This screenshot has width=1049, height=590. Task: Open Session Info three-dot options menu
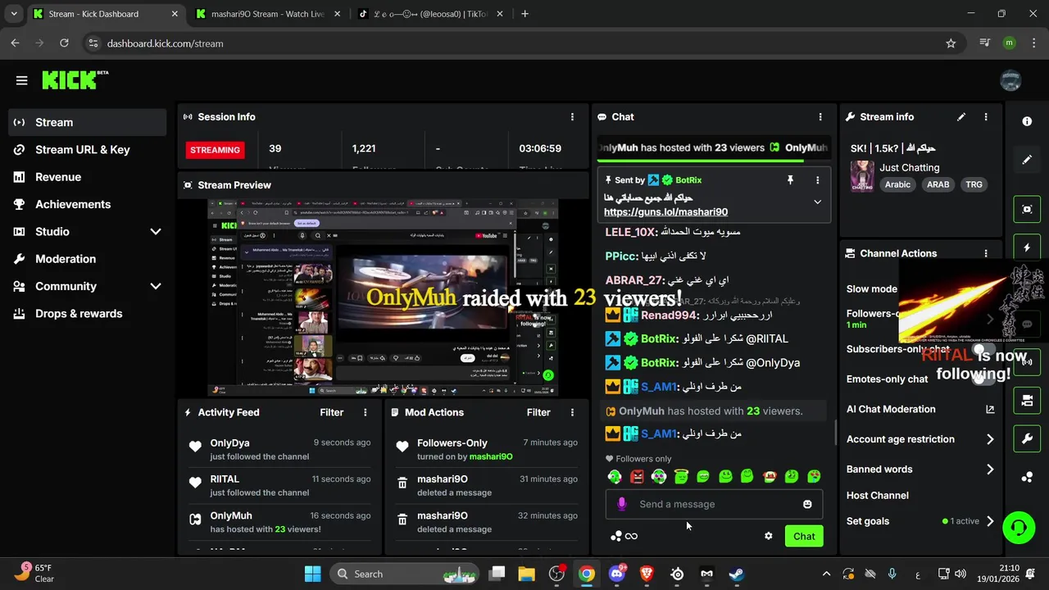coord(572,117)
